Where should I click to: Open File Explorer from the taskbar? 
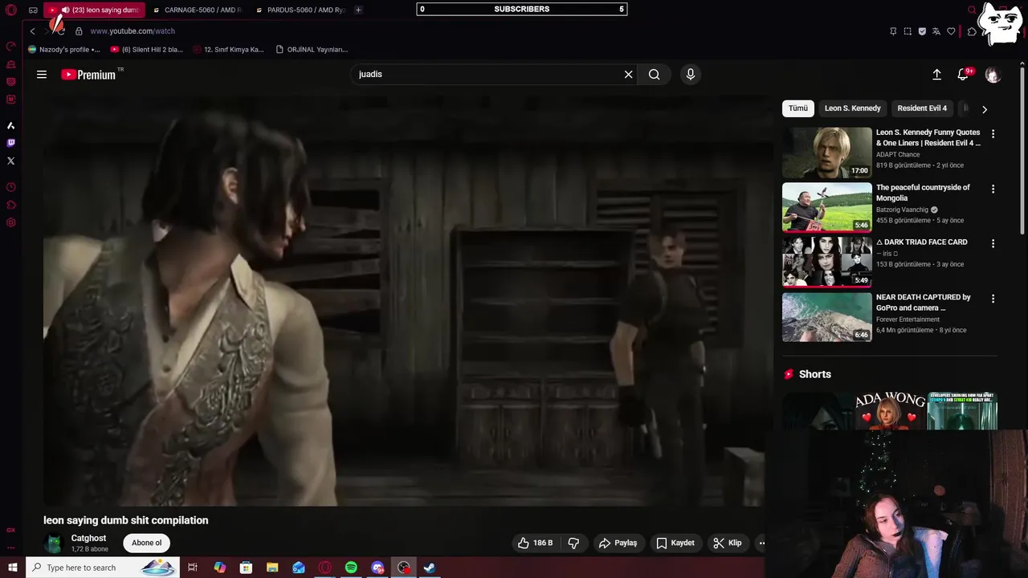[272, 568]
